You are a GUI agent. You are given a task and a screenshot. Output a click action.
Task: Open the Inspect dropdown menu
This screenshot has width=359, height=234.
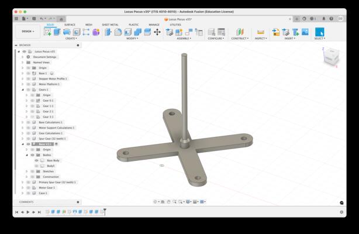click(261, 39)
